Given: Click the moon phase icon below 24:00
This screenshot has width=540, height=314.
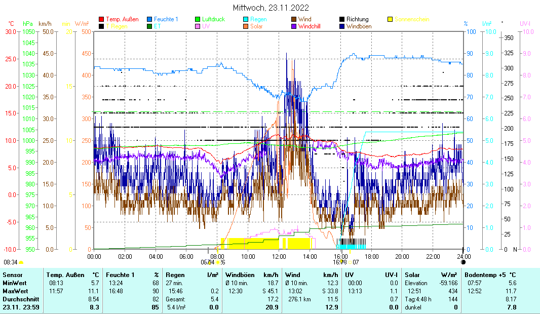Looking at the screenshot, I should click(x=463, y=262).
